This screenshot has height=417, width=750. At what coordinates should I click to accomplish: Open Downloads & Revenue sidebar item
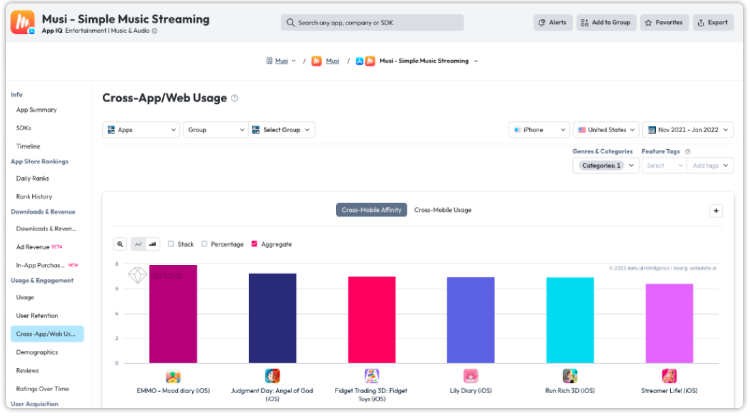tap(46, 228)
